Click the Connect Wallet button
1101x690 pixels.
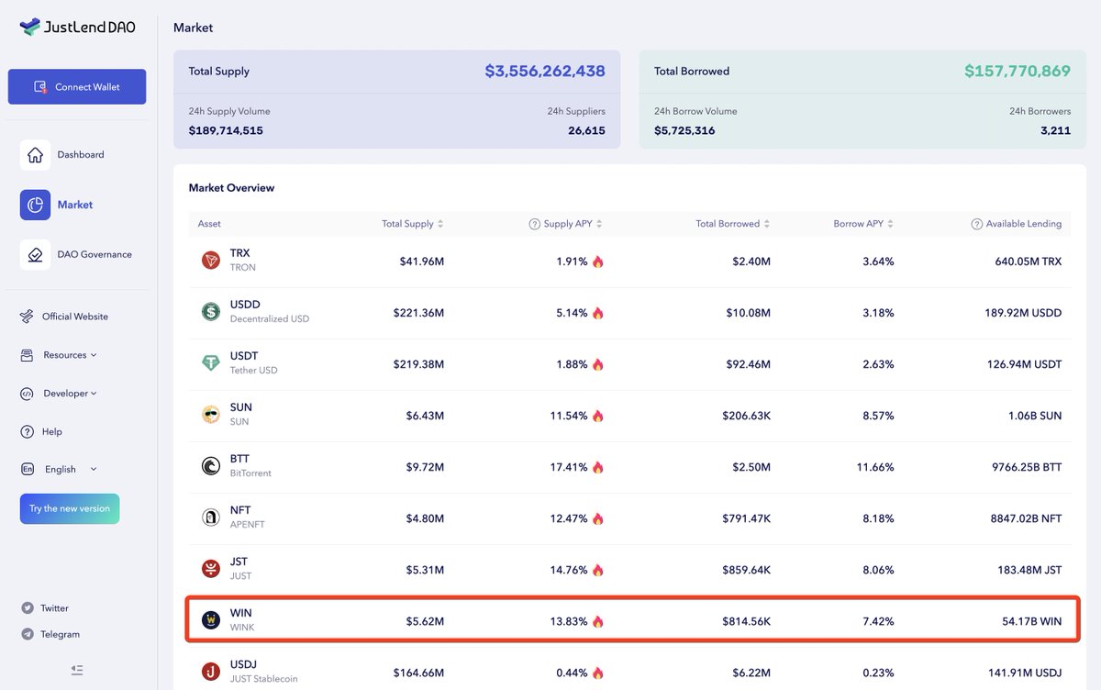click(x=77, y=86)
